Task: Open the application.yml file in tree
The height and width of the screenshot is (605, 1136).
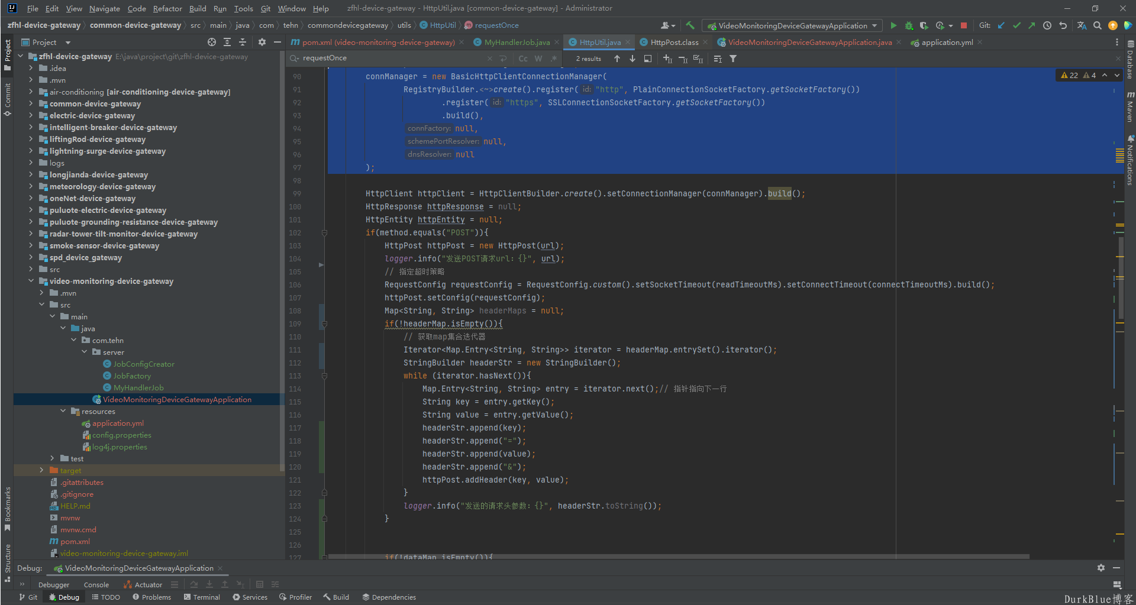Action: coord(118,423)
